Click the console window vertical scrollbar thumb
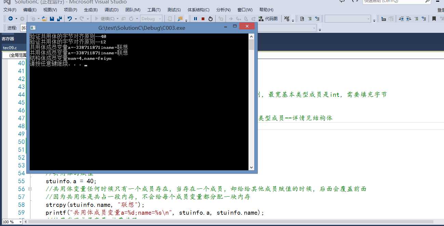 [x=252, y=45]
